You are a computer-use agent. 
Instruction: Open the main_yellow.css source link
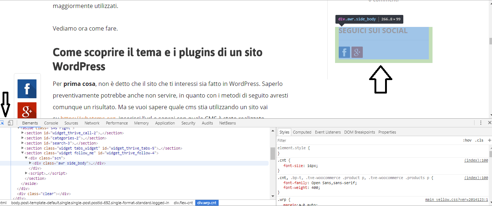point(457,200)
